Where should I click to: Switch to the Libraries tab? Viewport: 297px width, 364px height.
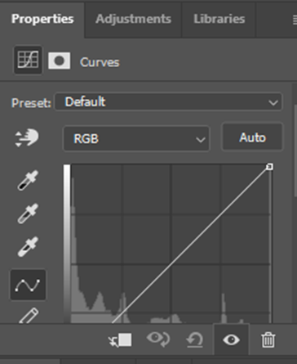click(219, 19)
